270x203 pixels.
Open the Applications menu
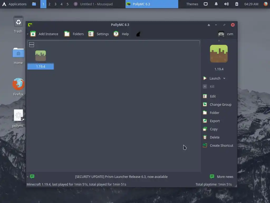click(x=14, y=4)
